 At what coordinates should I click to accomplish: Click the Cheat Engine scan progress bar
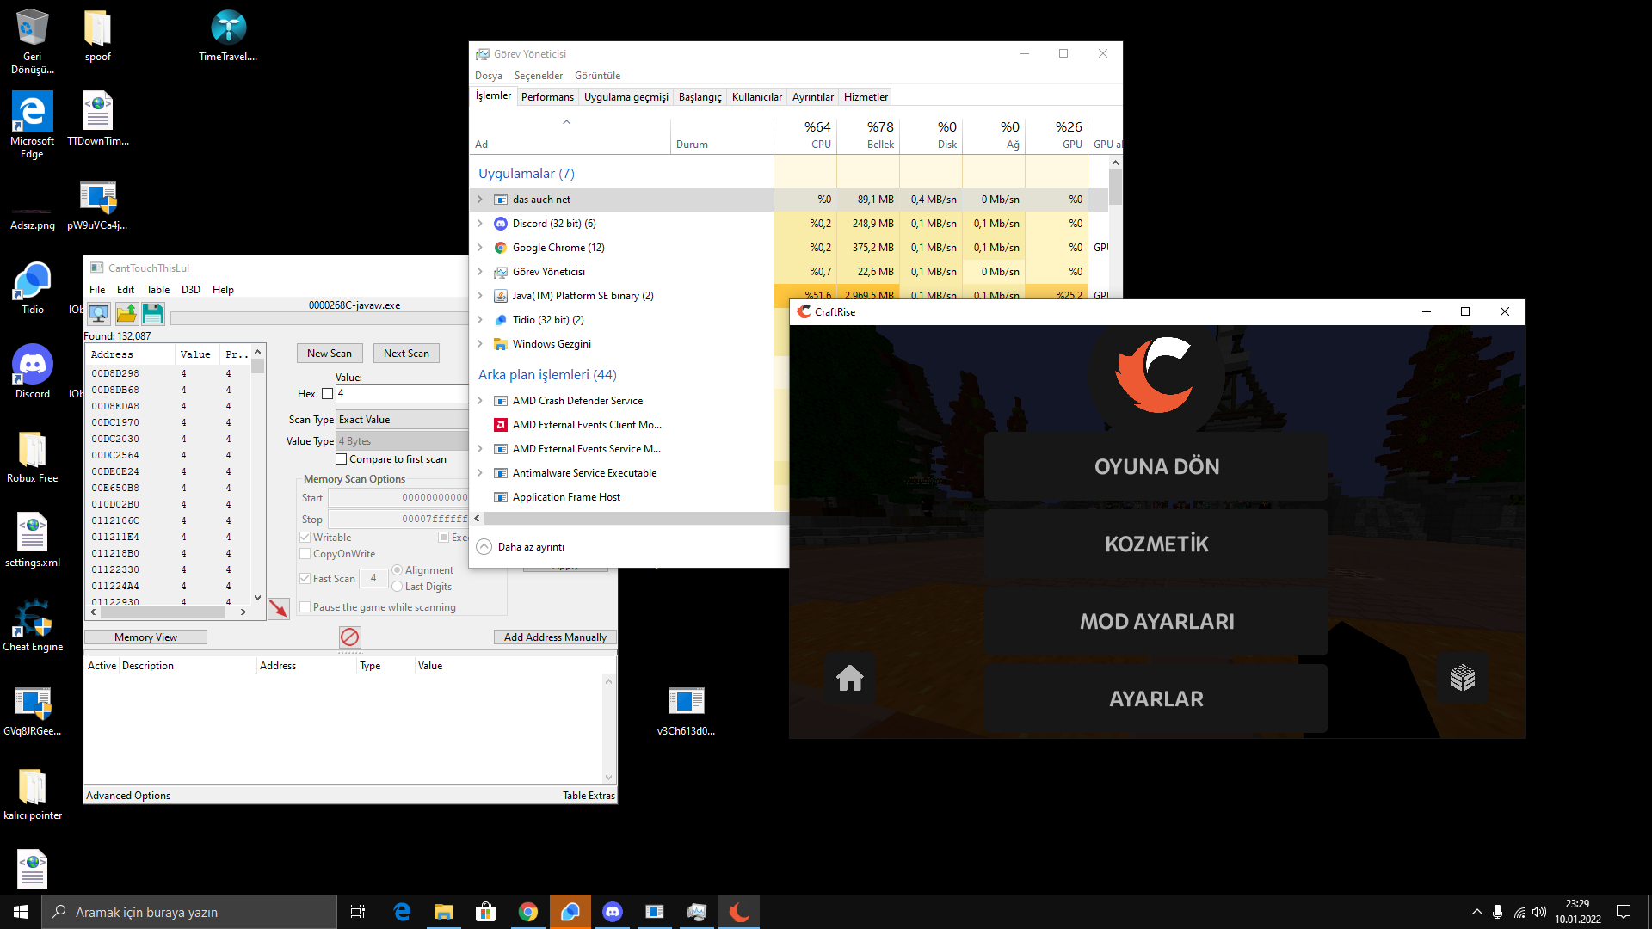(x=319, y=319)
